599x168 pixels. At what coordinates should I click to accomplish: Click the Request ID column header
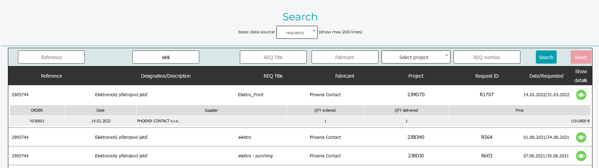click(x=487, y=76)
